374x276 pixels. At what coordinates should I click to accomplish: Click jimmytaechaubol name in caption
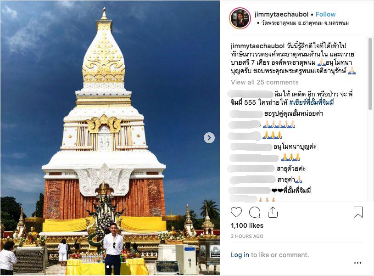point(257,45)
